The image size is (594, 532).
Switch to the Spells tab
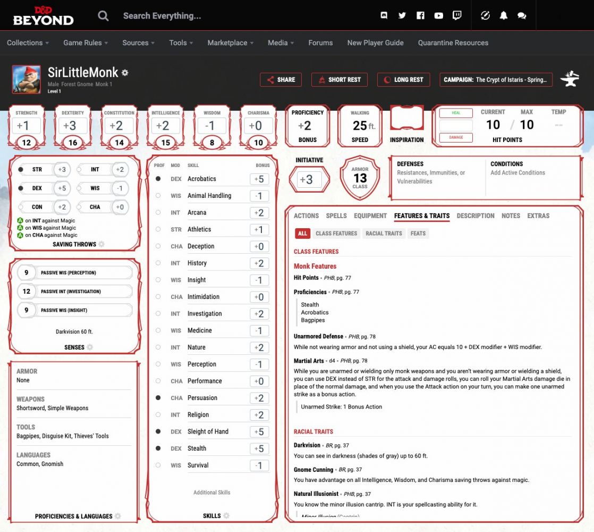pyautogui.click(x=336, y=216)
